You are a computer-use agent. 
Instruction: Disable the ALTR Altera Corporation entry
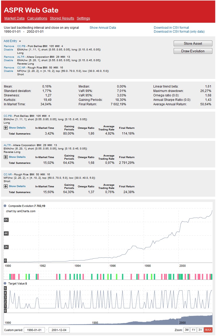8,60
